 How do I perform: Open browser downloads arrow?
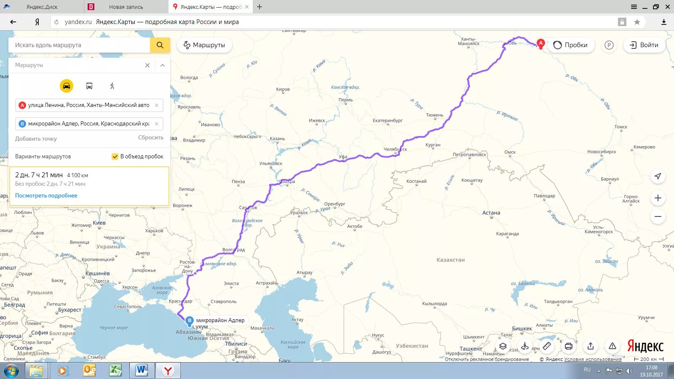coord(664,22)
